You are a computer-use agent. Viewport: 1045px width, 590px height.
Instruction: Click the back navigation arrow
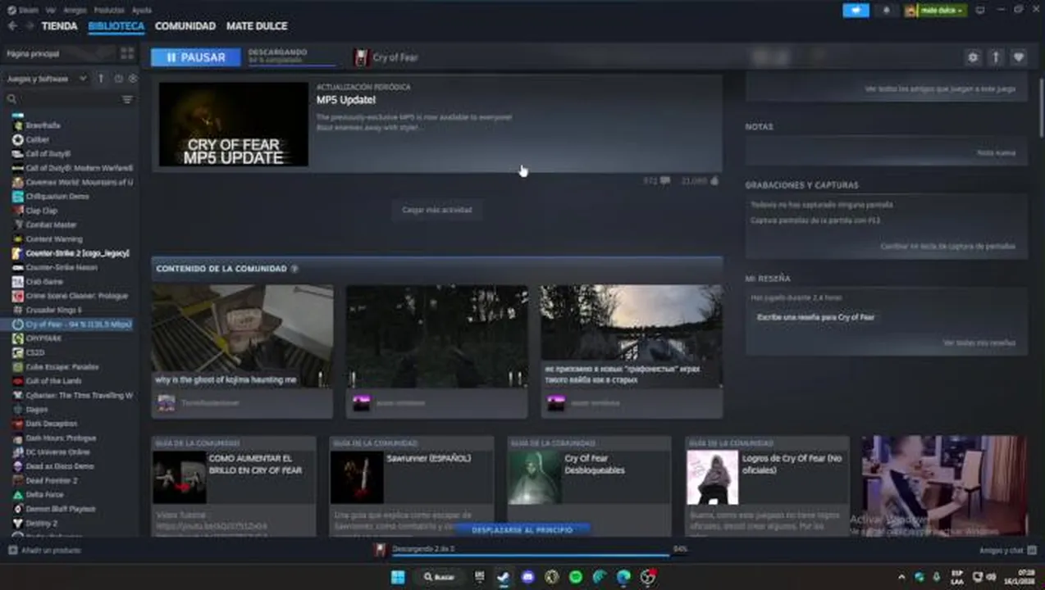tap(11, 26)
